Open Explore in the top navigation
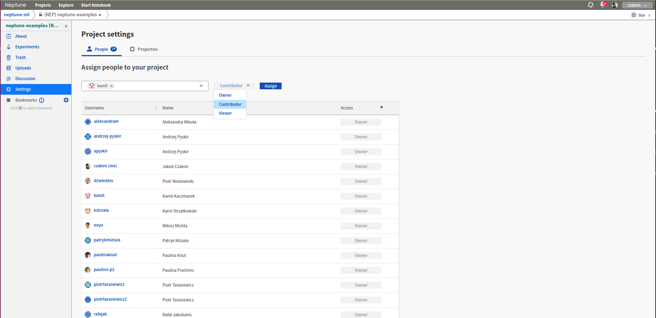This screenshot has height=318, width=656. tap(66, 5)
